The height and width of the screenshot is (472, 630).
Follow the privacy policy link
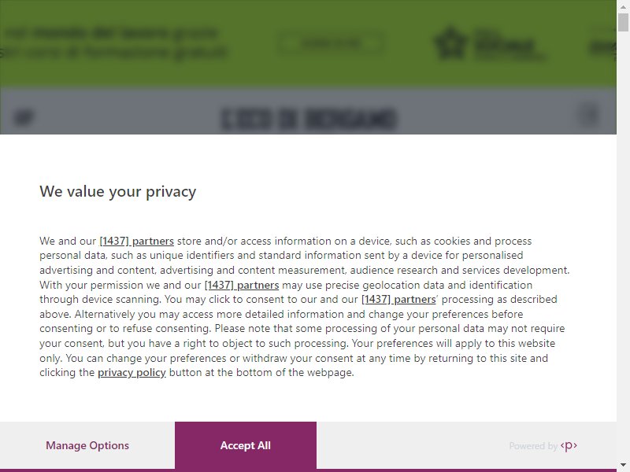click(132, 372)
